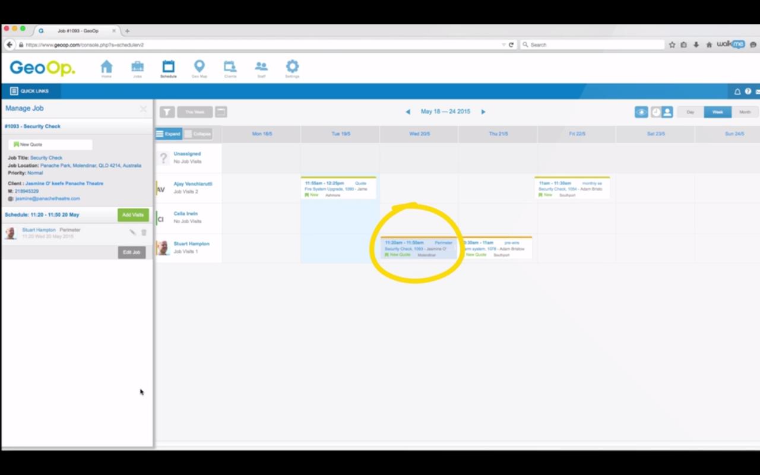Open the Settings gear in the navigation bar

pos(292,68)
